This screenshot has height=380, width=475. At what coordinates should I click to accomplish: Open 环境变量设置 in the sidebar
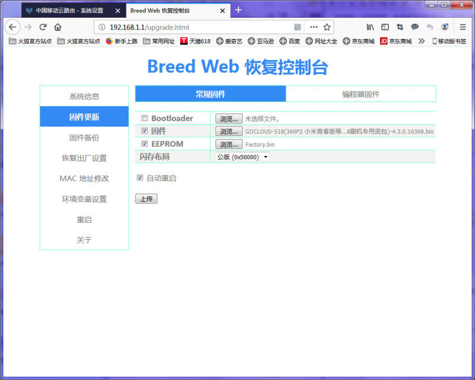click(84, 199)
